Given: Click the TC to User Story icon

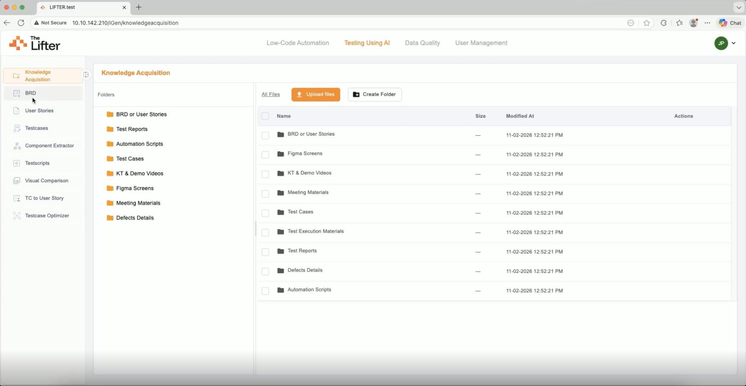Looking at the screenshot, I should [x=17, y=198].
